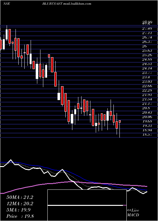This screenshot has width=158, height=221.
Task: Click the 19.31 price axis value
Action: click(x=147, y=126)
